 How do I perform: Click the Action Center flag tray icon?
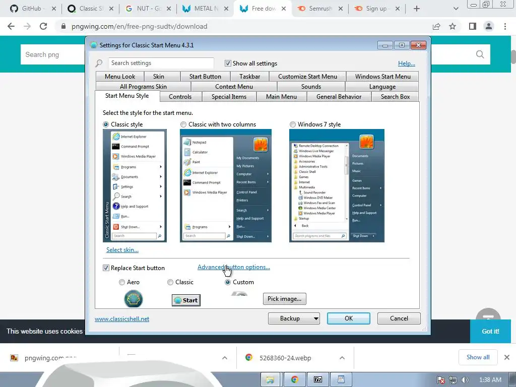point(441,380)
